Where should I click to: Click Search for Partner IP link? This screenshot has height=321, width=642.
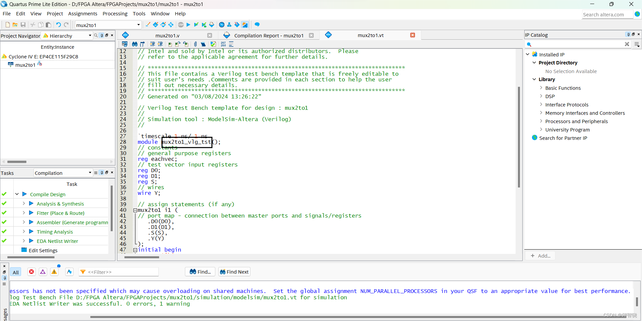(x=563, y=138)
